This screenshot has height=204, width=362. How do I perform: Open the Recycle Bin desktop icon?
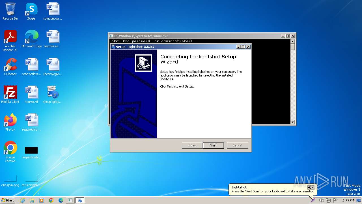(10, 11)
